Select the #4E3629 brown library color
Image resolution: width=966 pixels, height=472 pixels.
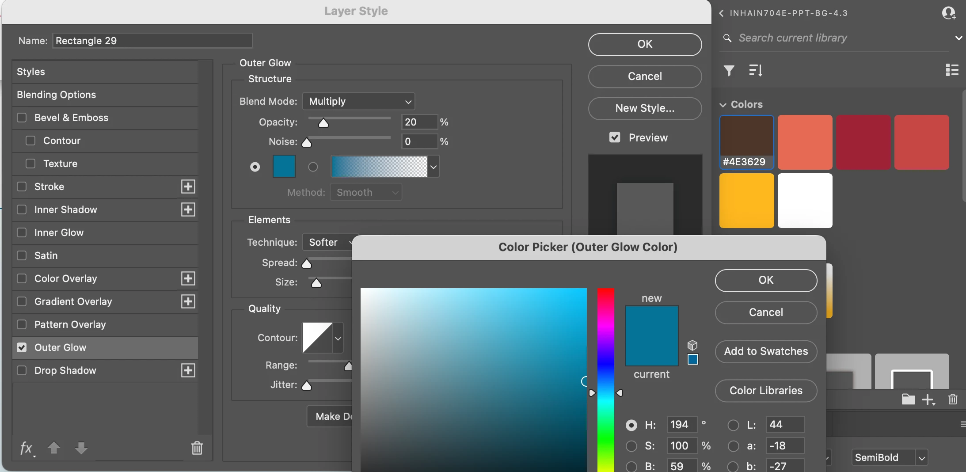[x=746, y=142]
